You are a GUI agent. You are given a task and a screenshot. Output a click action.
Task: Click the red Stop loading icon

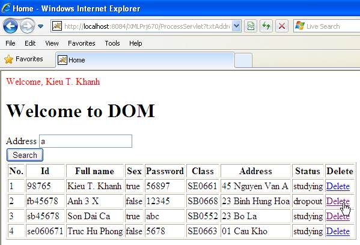coord(282,26)
